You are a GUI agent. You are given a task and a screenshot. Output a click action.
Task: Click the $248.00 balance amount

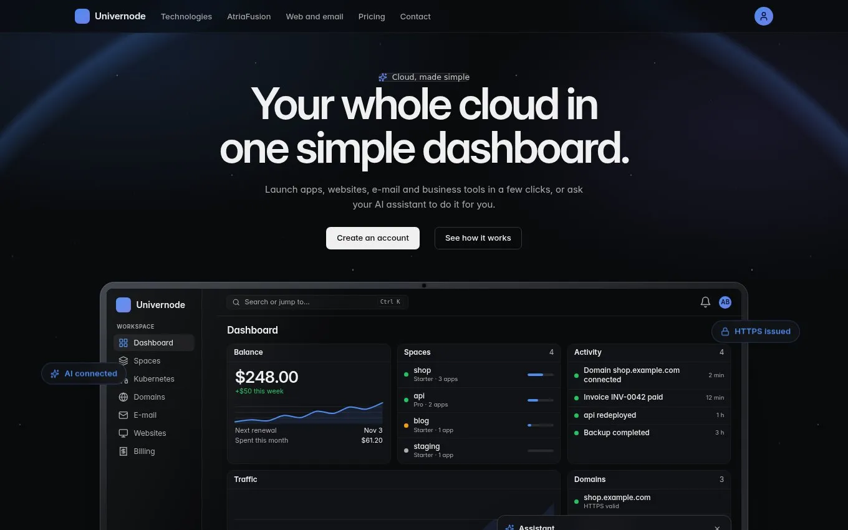pos(267,377)
